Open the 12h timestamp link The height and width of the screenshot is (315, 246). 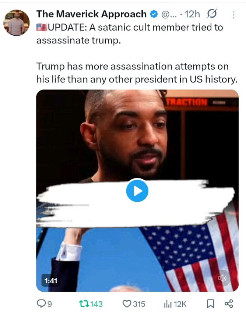[x=192, y=14]
